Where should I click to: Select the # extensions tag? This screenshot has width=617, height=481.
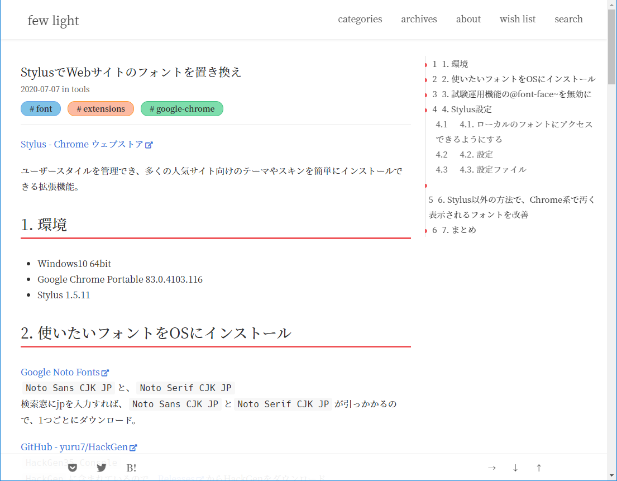101,108
